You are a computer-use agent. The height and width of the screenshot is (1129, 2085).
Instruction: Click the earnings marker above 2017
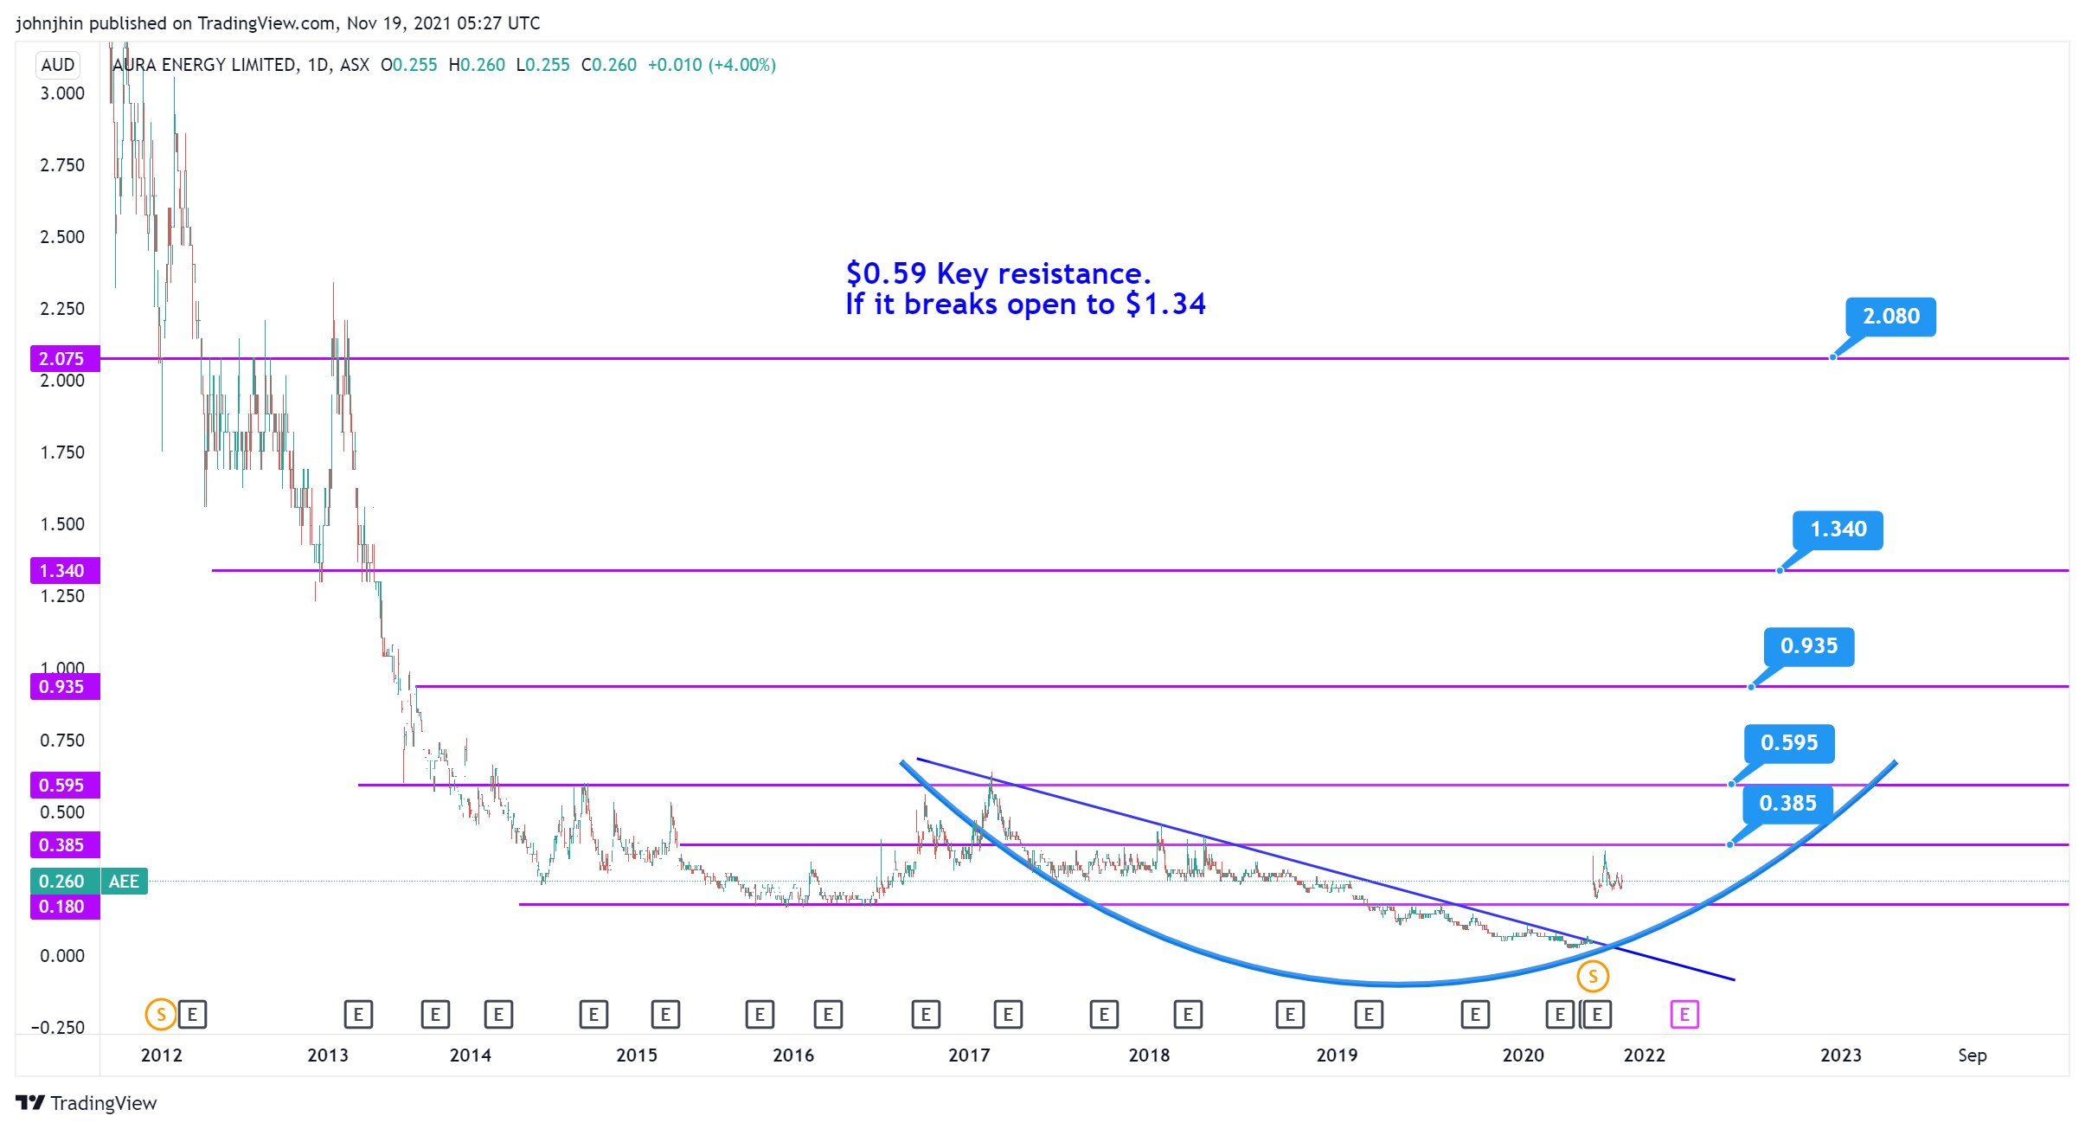(1008, 1014)
